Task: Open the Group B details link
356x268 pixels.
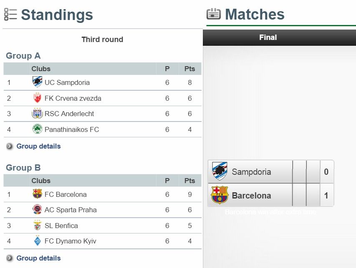Action: click(x=38, y=258)
